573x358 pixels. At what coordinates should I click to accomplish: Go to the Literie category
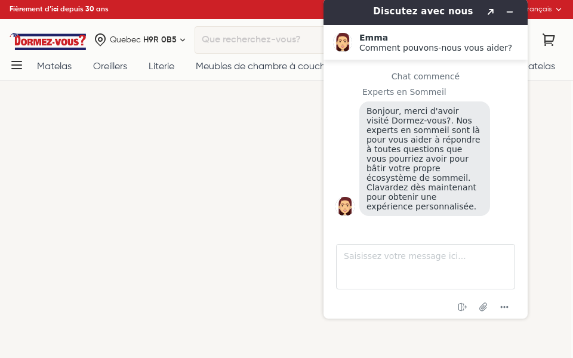tap(161, 66)
